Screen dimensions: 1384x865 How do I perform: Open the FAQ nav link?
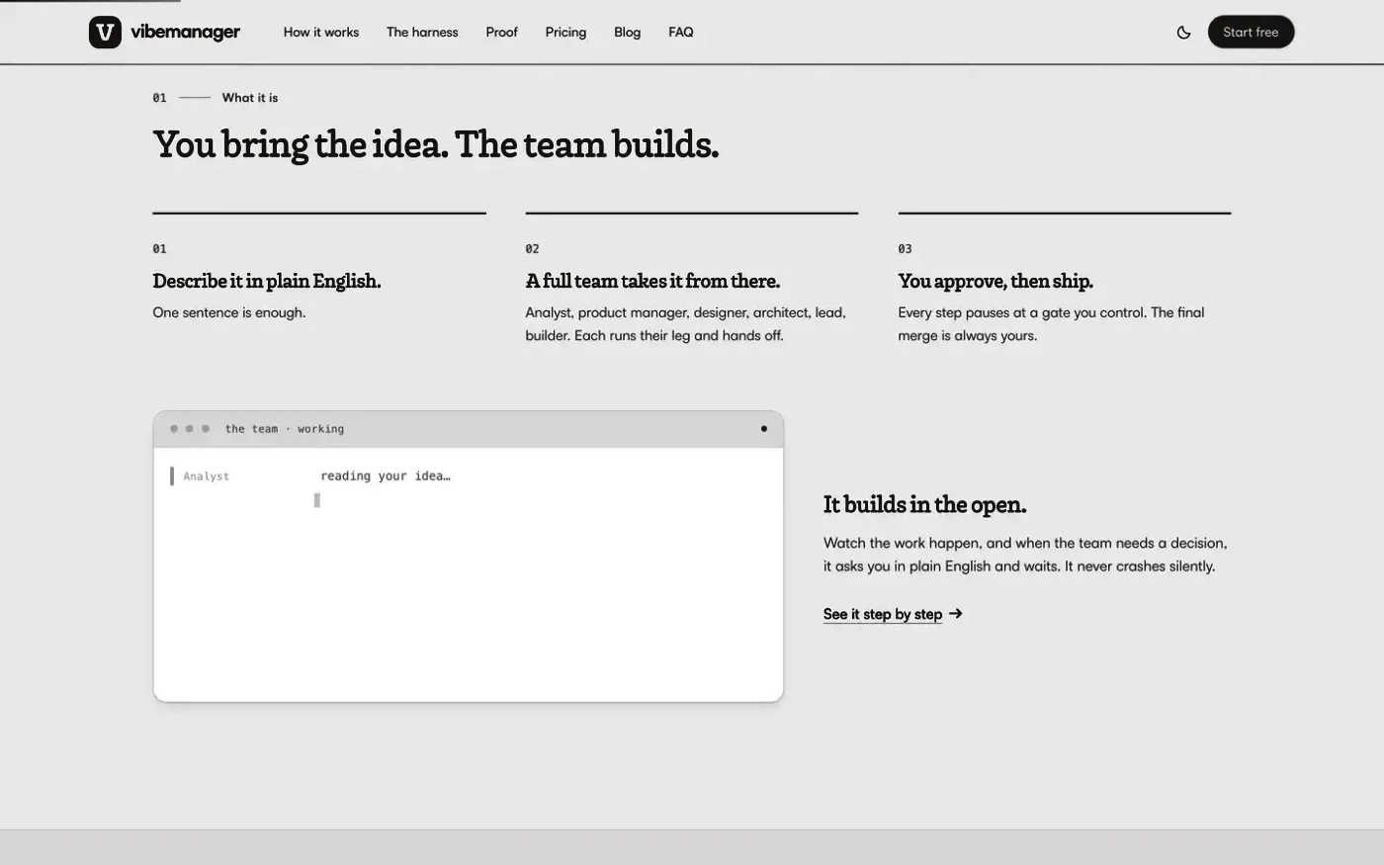[x=681, y=33]
